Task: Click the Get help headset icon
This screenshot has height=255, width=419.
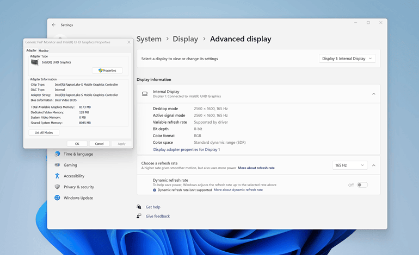Action: [139, 207]
